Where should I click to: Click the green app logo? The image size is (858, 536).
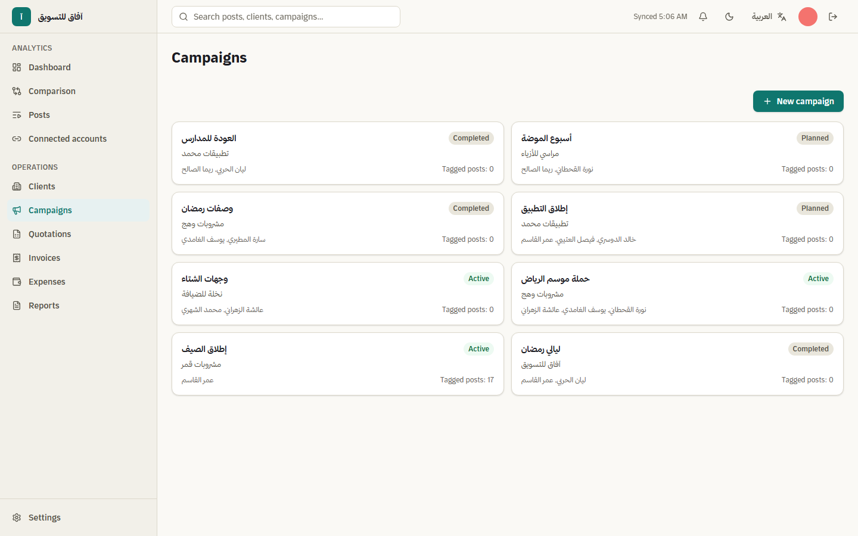pyautogui.click(x=21, y=17)
